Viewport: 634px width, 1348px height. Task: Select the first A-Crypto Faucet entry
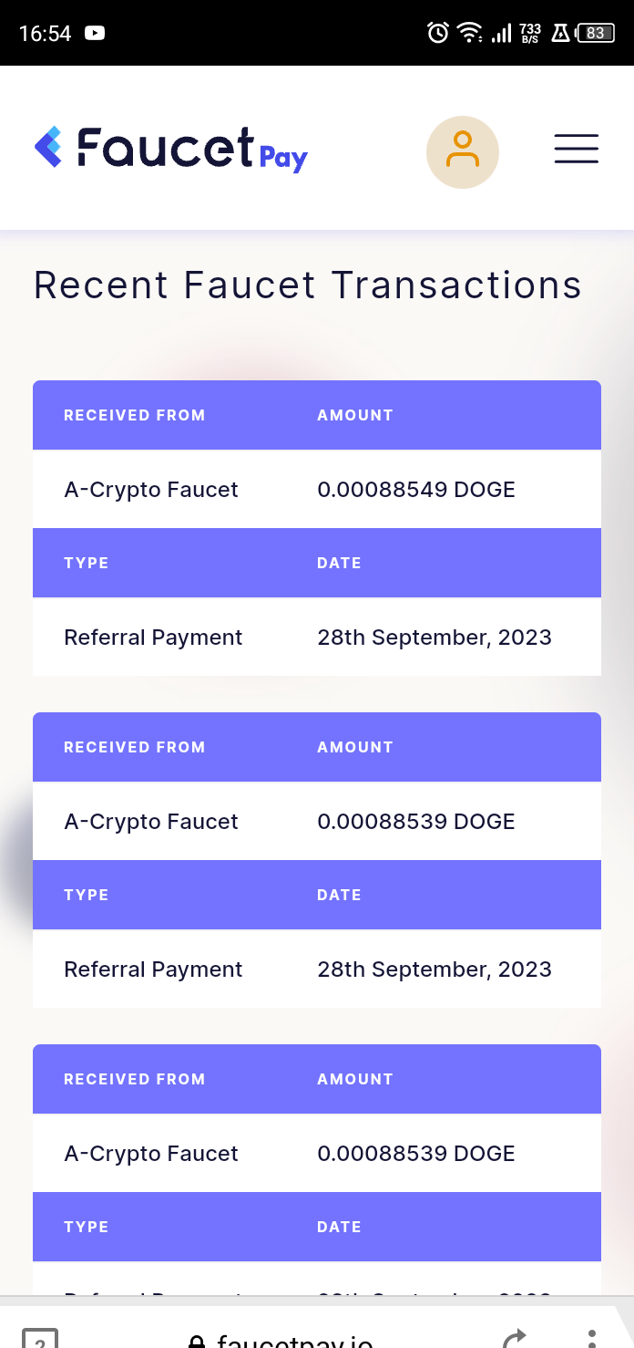point(151,490)
